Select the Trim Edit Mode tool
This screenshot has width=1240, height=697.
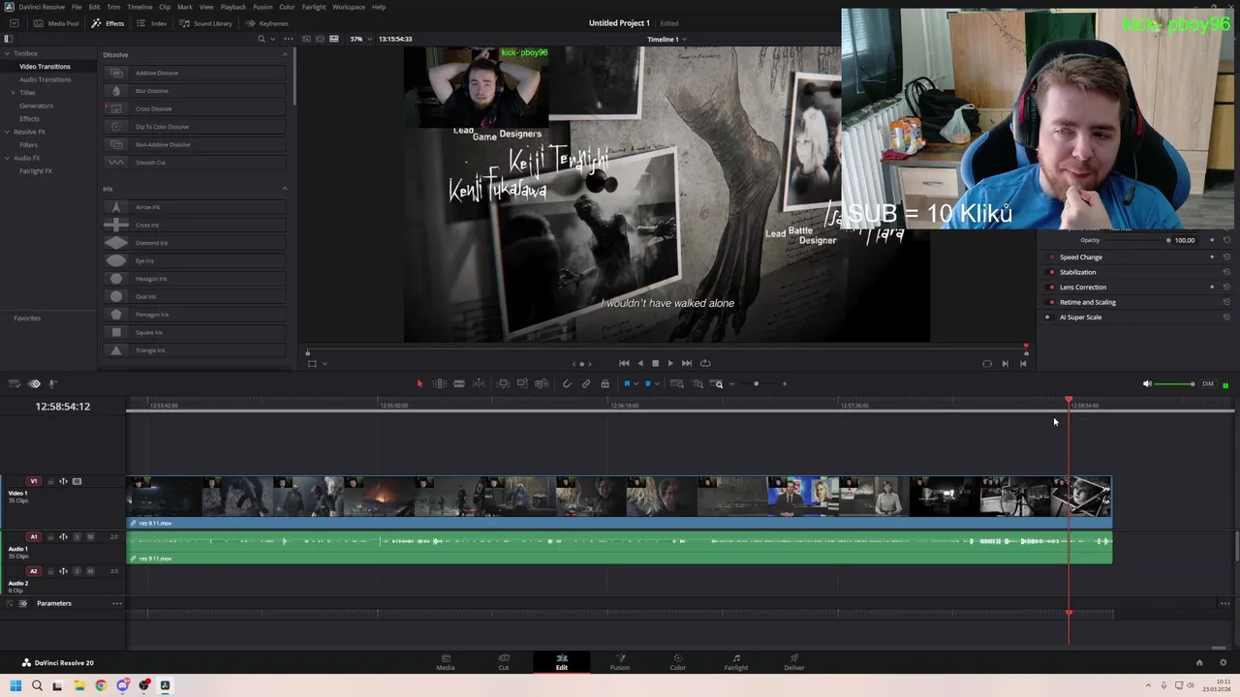coord(439,384)
